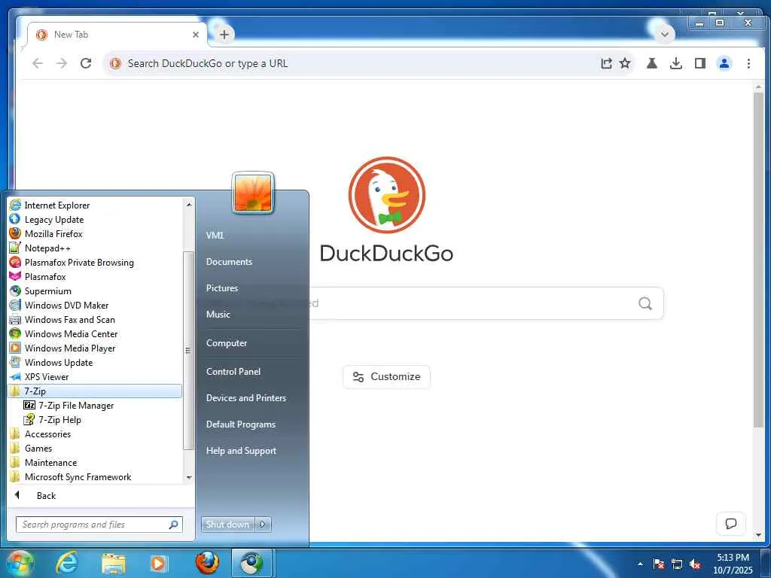This screenshot has height=578, width=771.
Task: Click the DuckDuckGo search magnifier icon
Action: (645, 304)
